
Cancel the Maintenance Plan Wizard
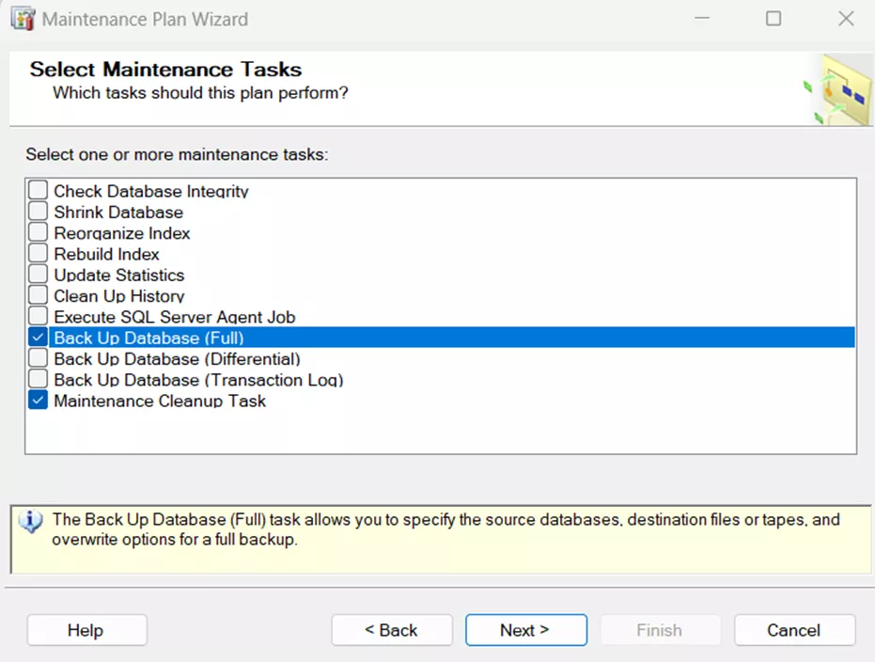coord(795,630)
